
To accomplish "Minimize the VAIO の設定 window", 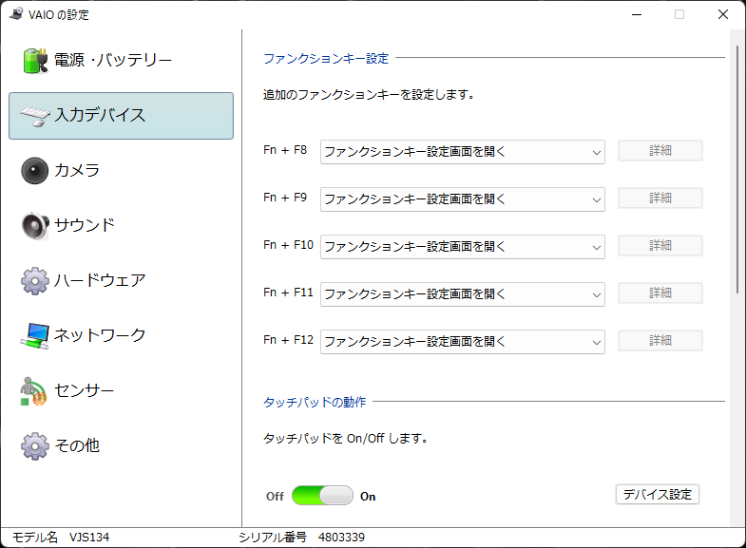I will (x=637, y=14).
